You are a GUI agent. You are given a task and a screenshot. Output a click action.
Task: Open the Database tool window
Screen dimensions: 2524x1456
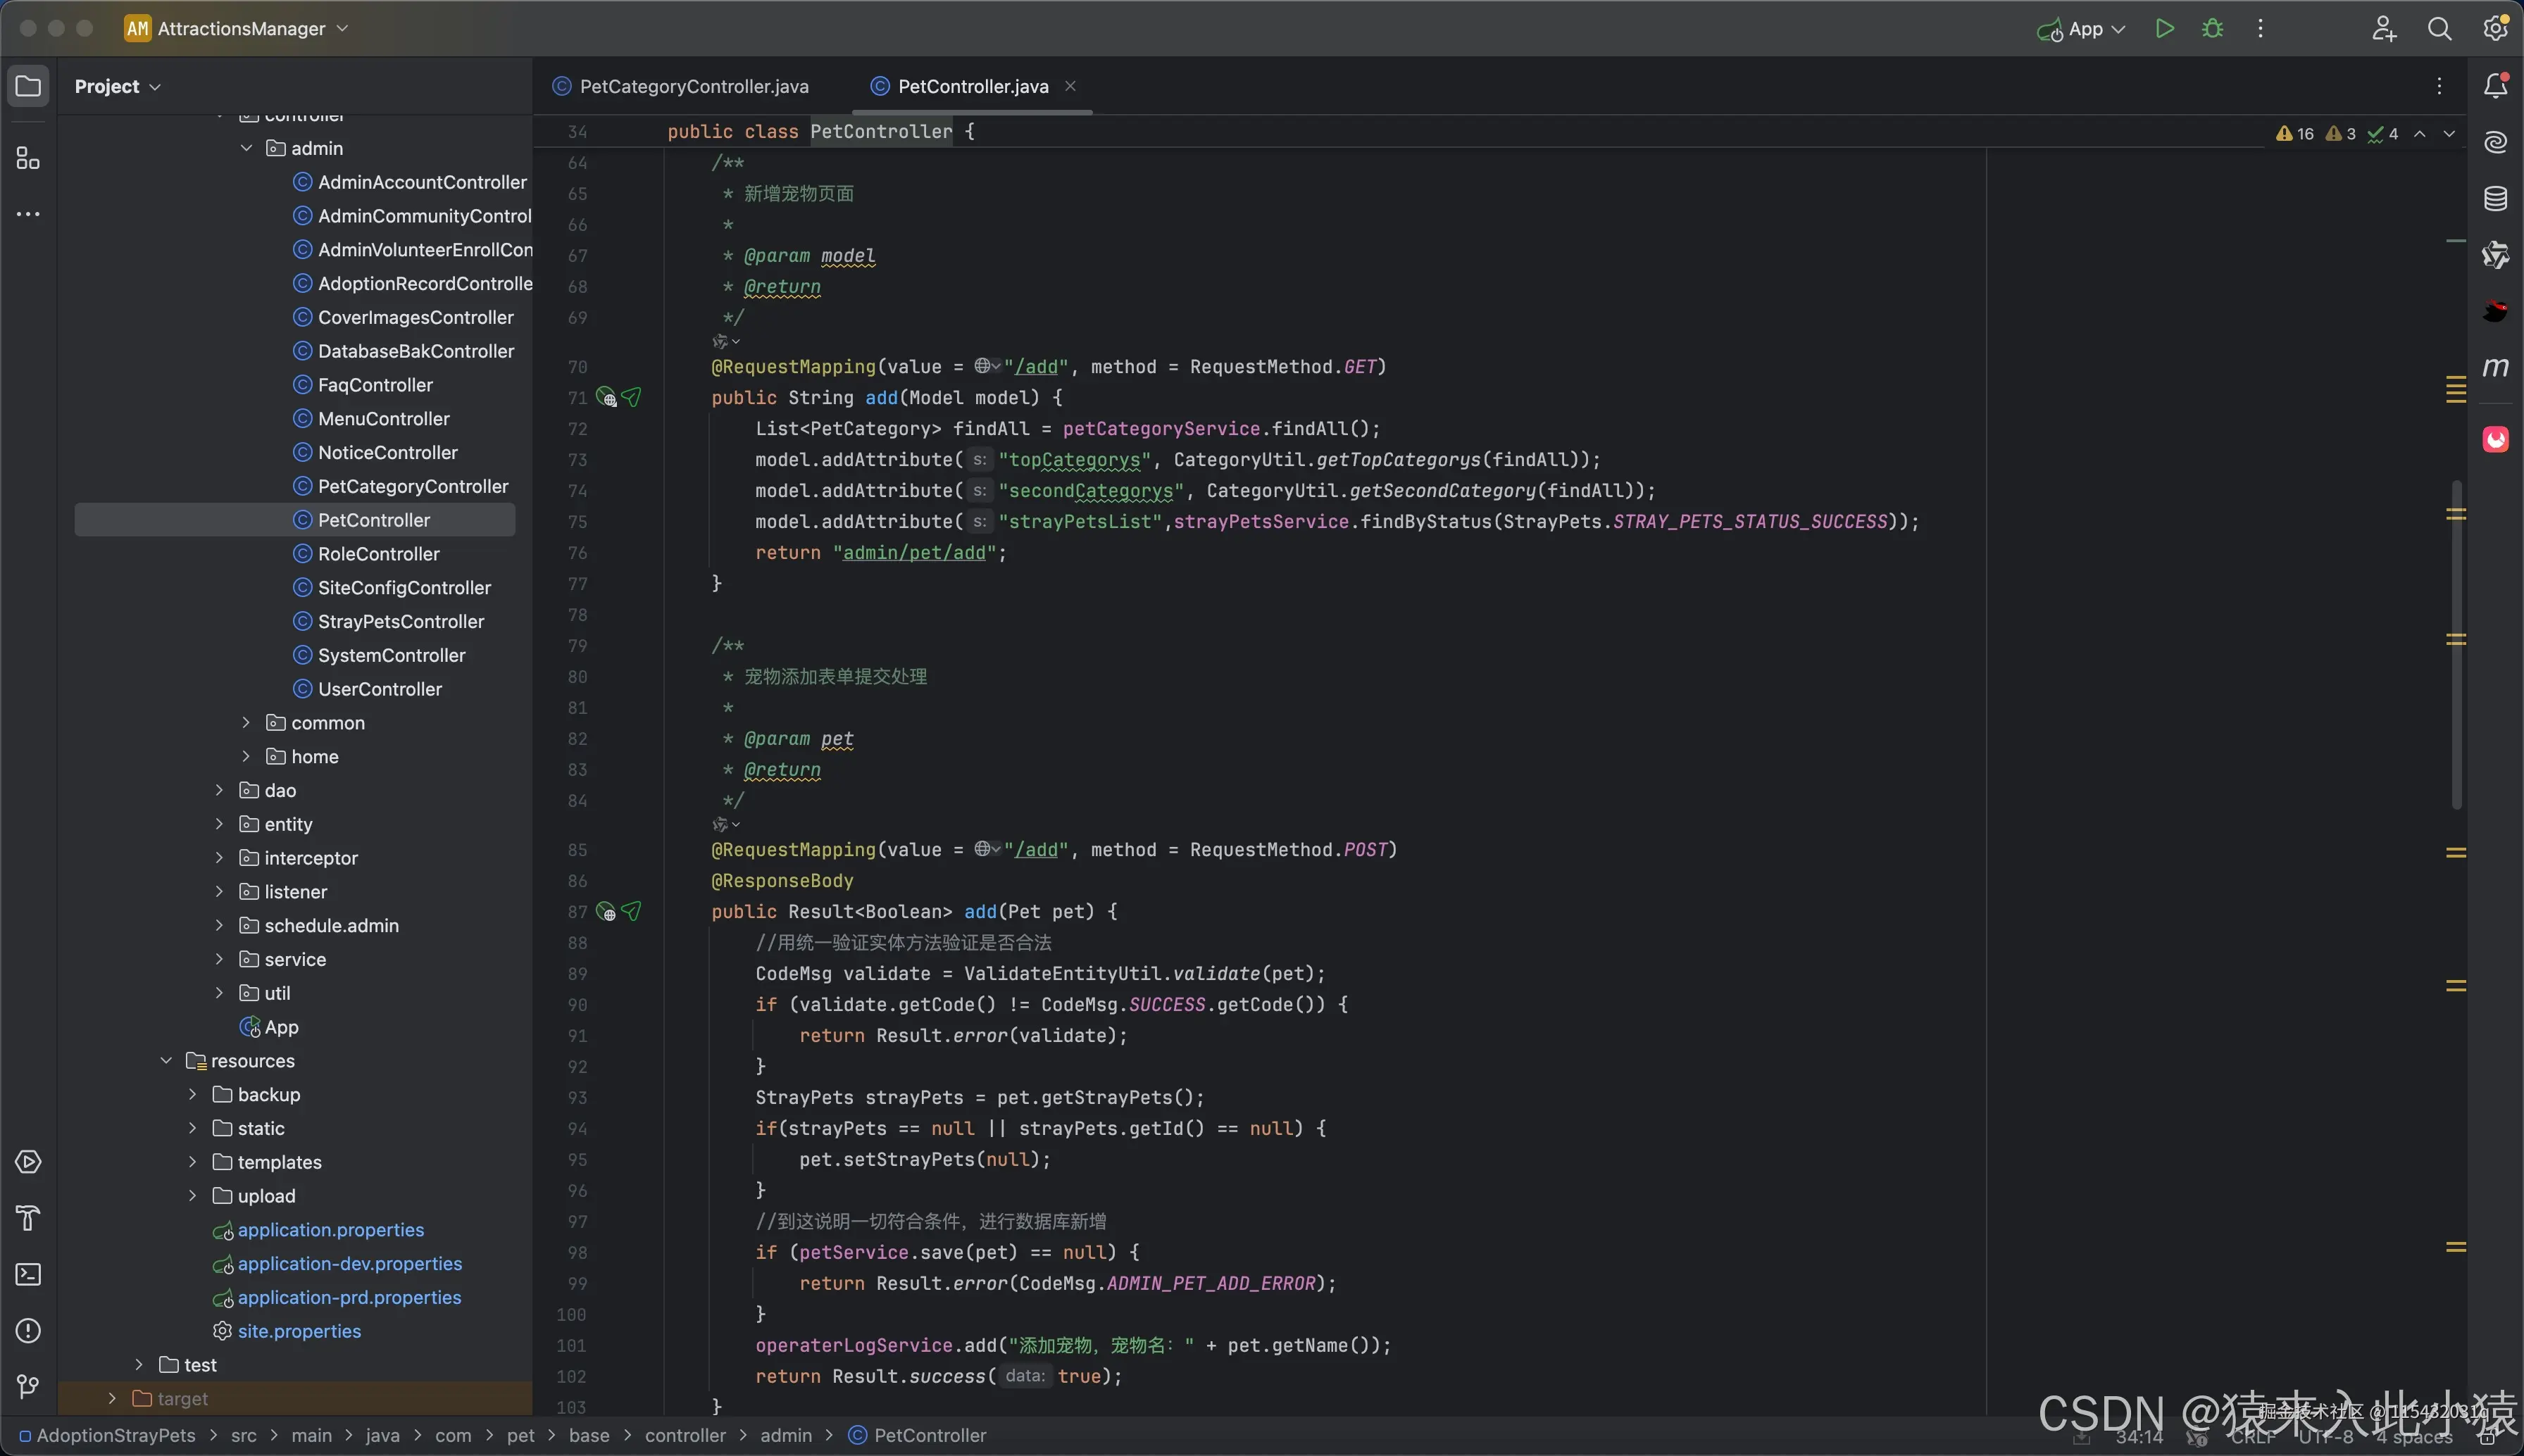coord(2495,198)
